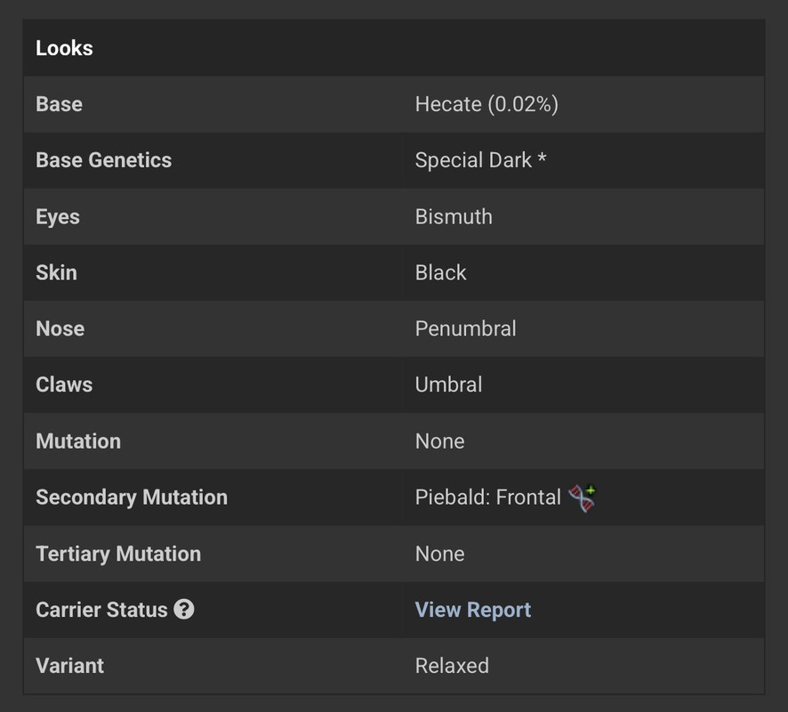Click the Hecate (0.02%) base value
This screenshot has width=788, height=712.
tap(486, 104)
